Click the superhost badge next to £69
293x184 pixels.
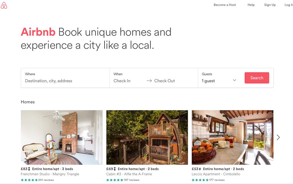[115, 169]
